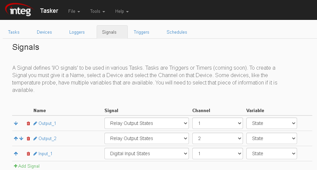This screenshot has height=170, width=317.
Task: Click the Output_2 name link
Action: (47, 138)
